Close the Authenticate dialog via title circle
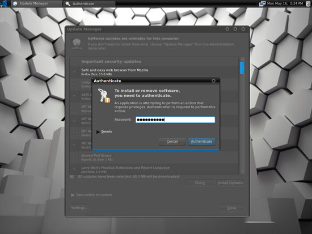This screenshot has height=234, width=312. (213, 80)
